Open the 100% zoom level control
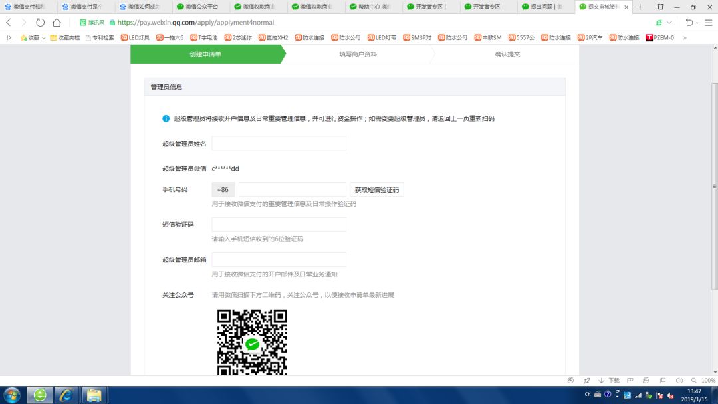This screenshot has height=404, width=718. coord(703,381)
